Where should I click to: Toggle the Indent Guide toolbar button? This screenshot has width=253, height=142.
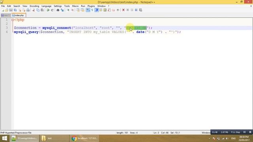click(96, 10)
